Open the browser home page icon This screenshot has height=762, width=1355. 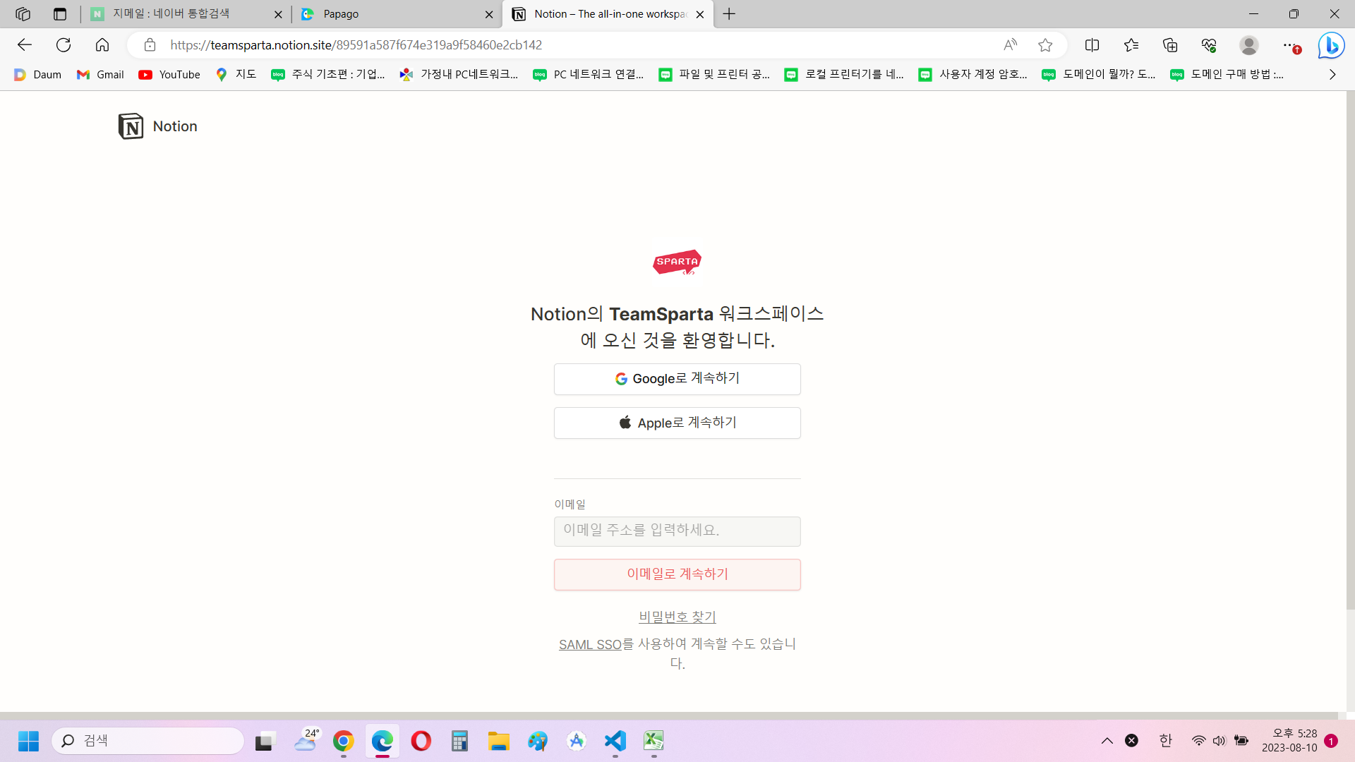tap(102, 45)
